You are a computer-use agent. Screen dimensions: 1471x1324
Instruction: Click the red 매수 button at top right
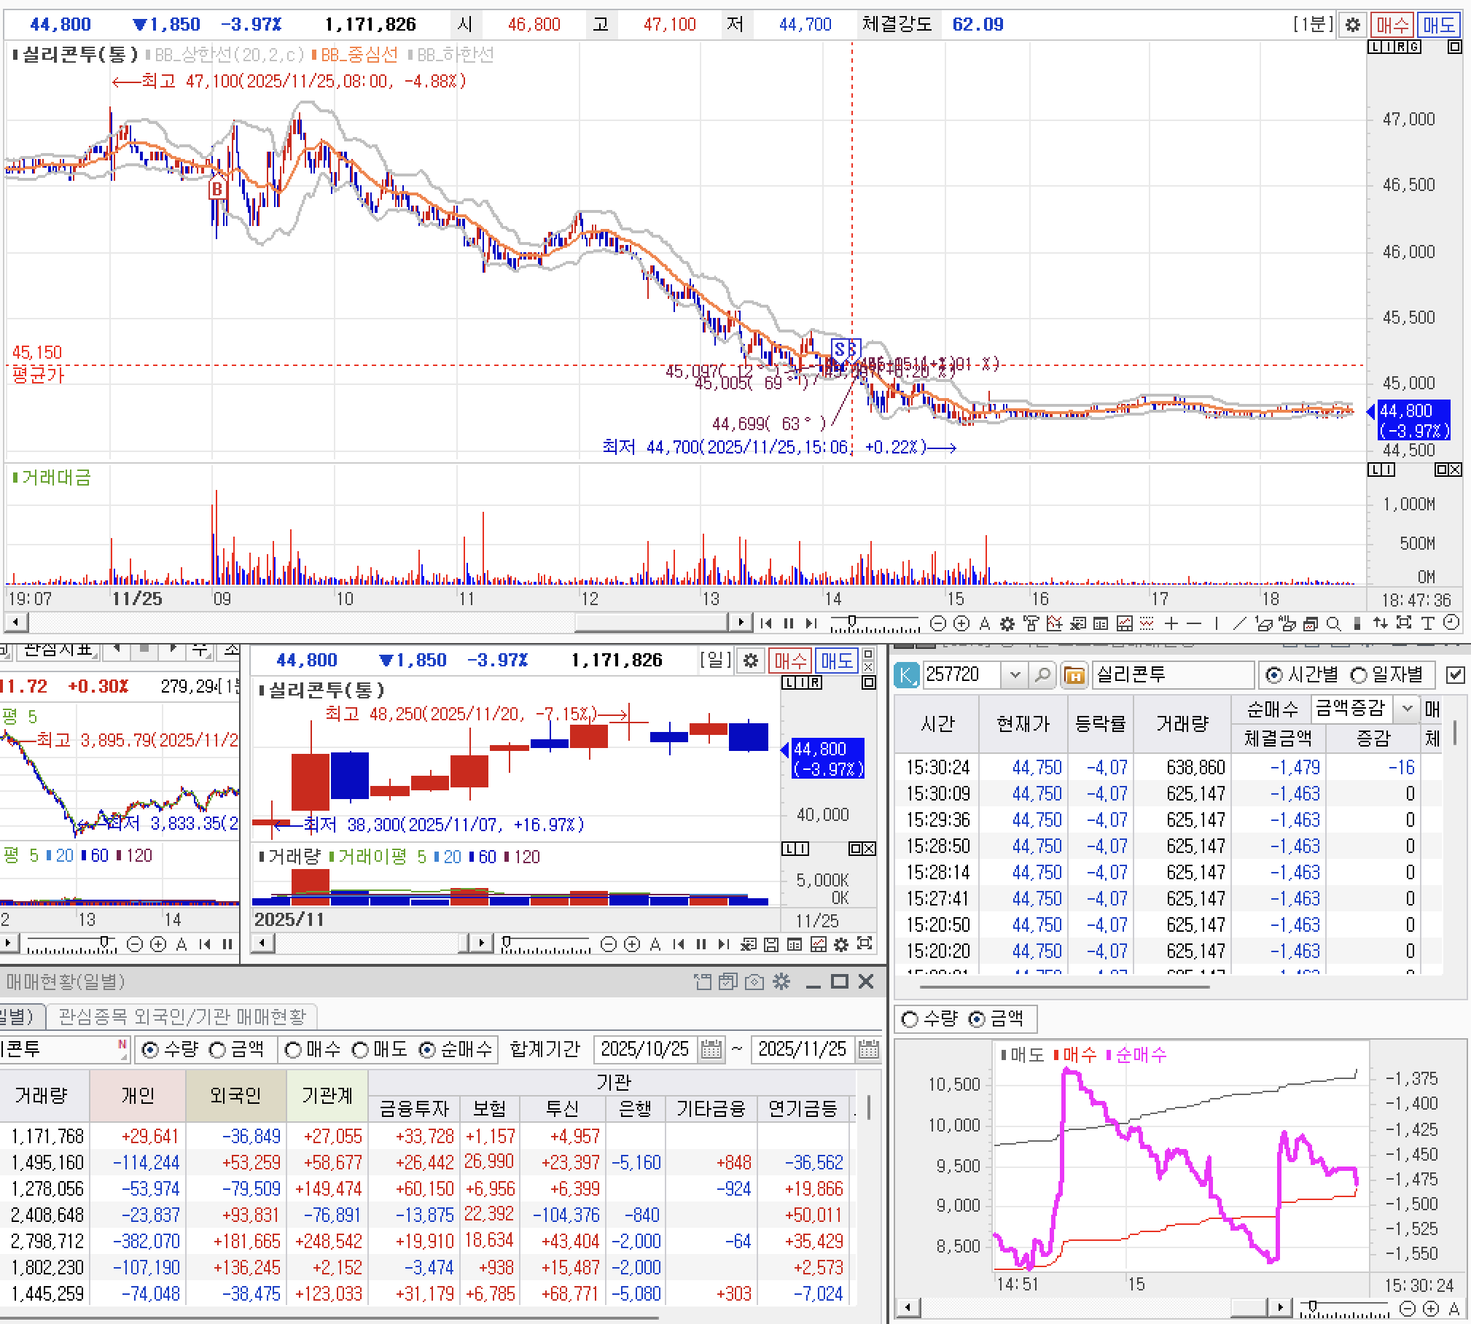(x=1392, y=25)
